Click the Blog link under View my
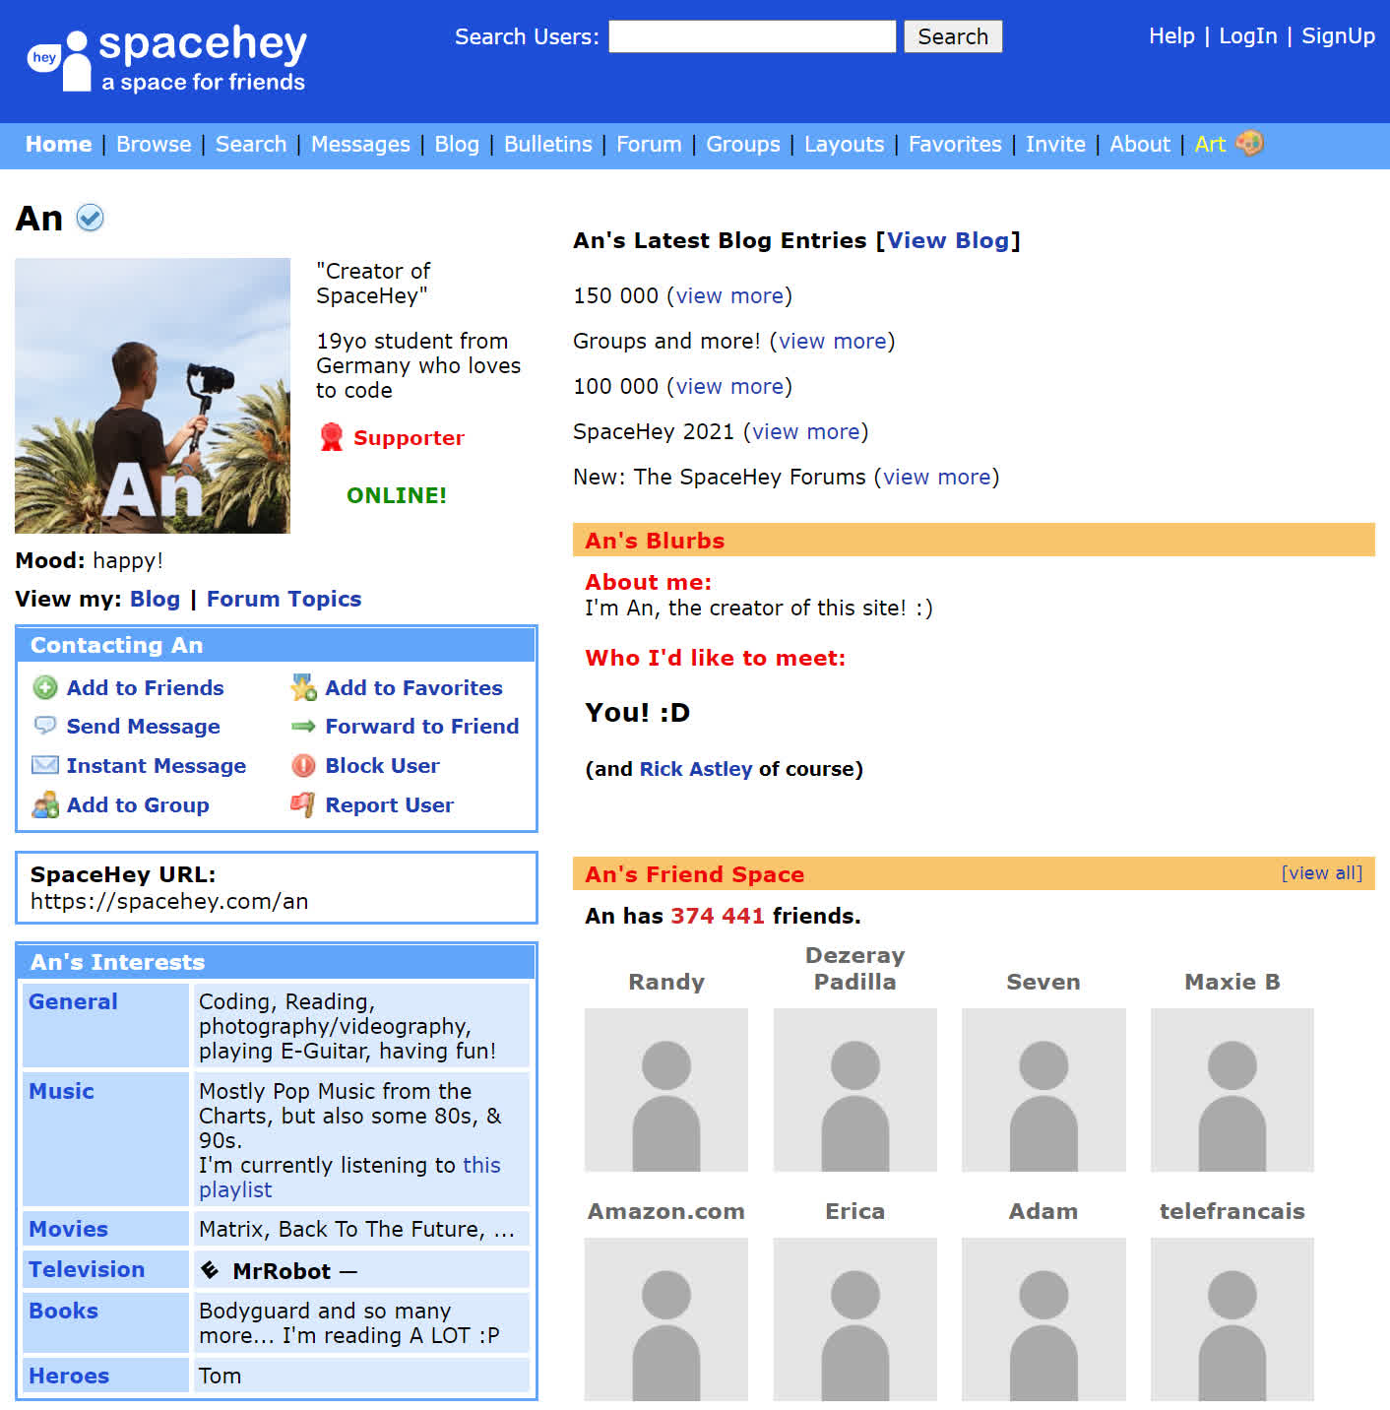Viewport: 1390px width, 1410px height. coord(155,599)
